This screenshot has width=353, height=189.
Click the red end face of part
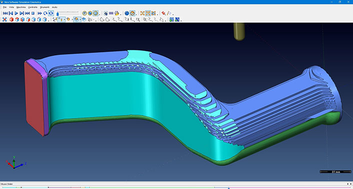pos(34,99)
